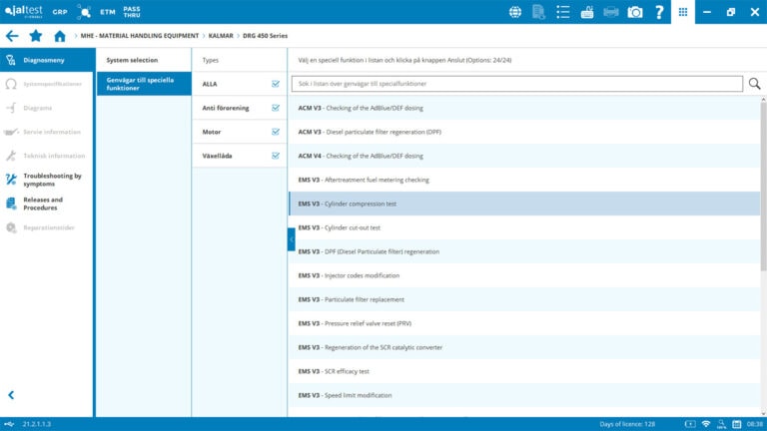Click the favorites star icon
This screenshot has height=431, width=767.
[36, 36]
